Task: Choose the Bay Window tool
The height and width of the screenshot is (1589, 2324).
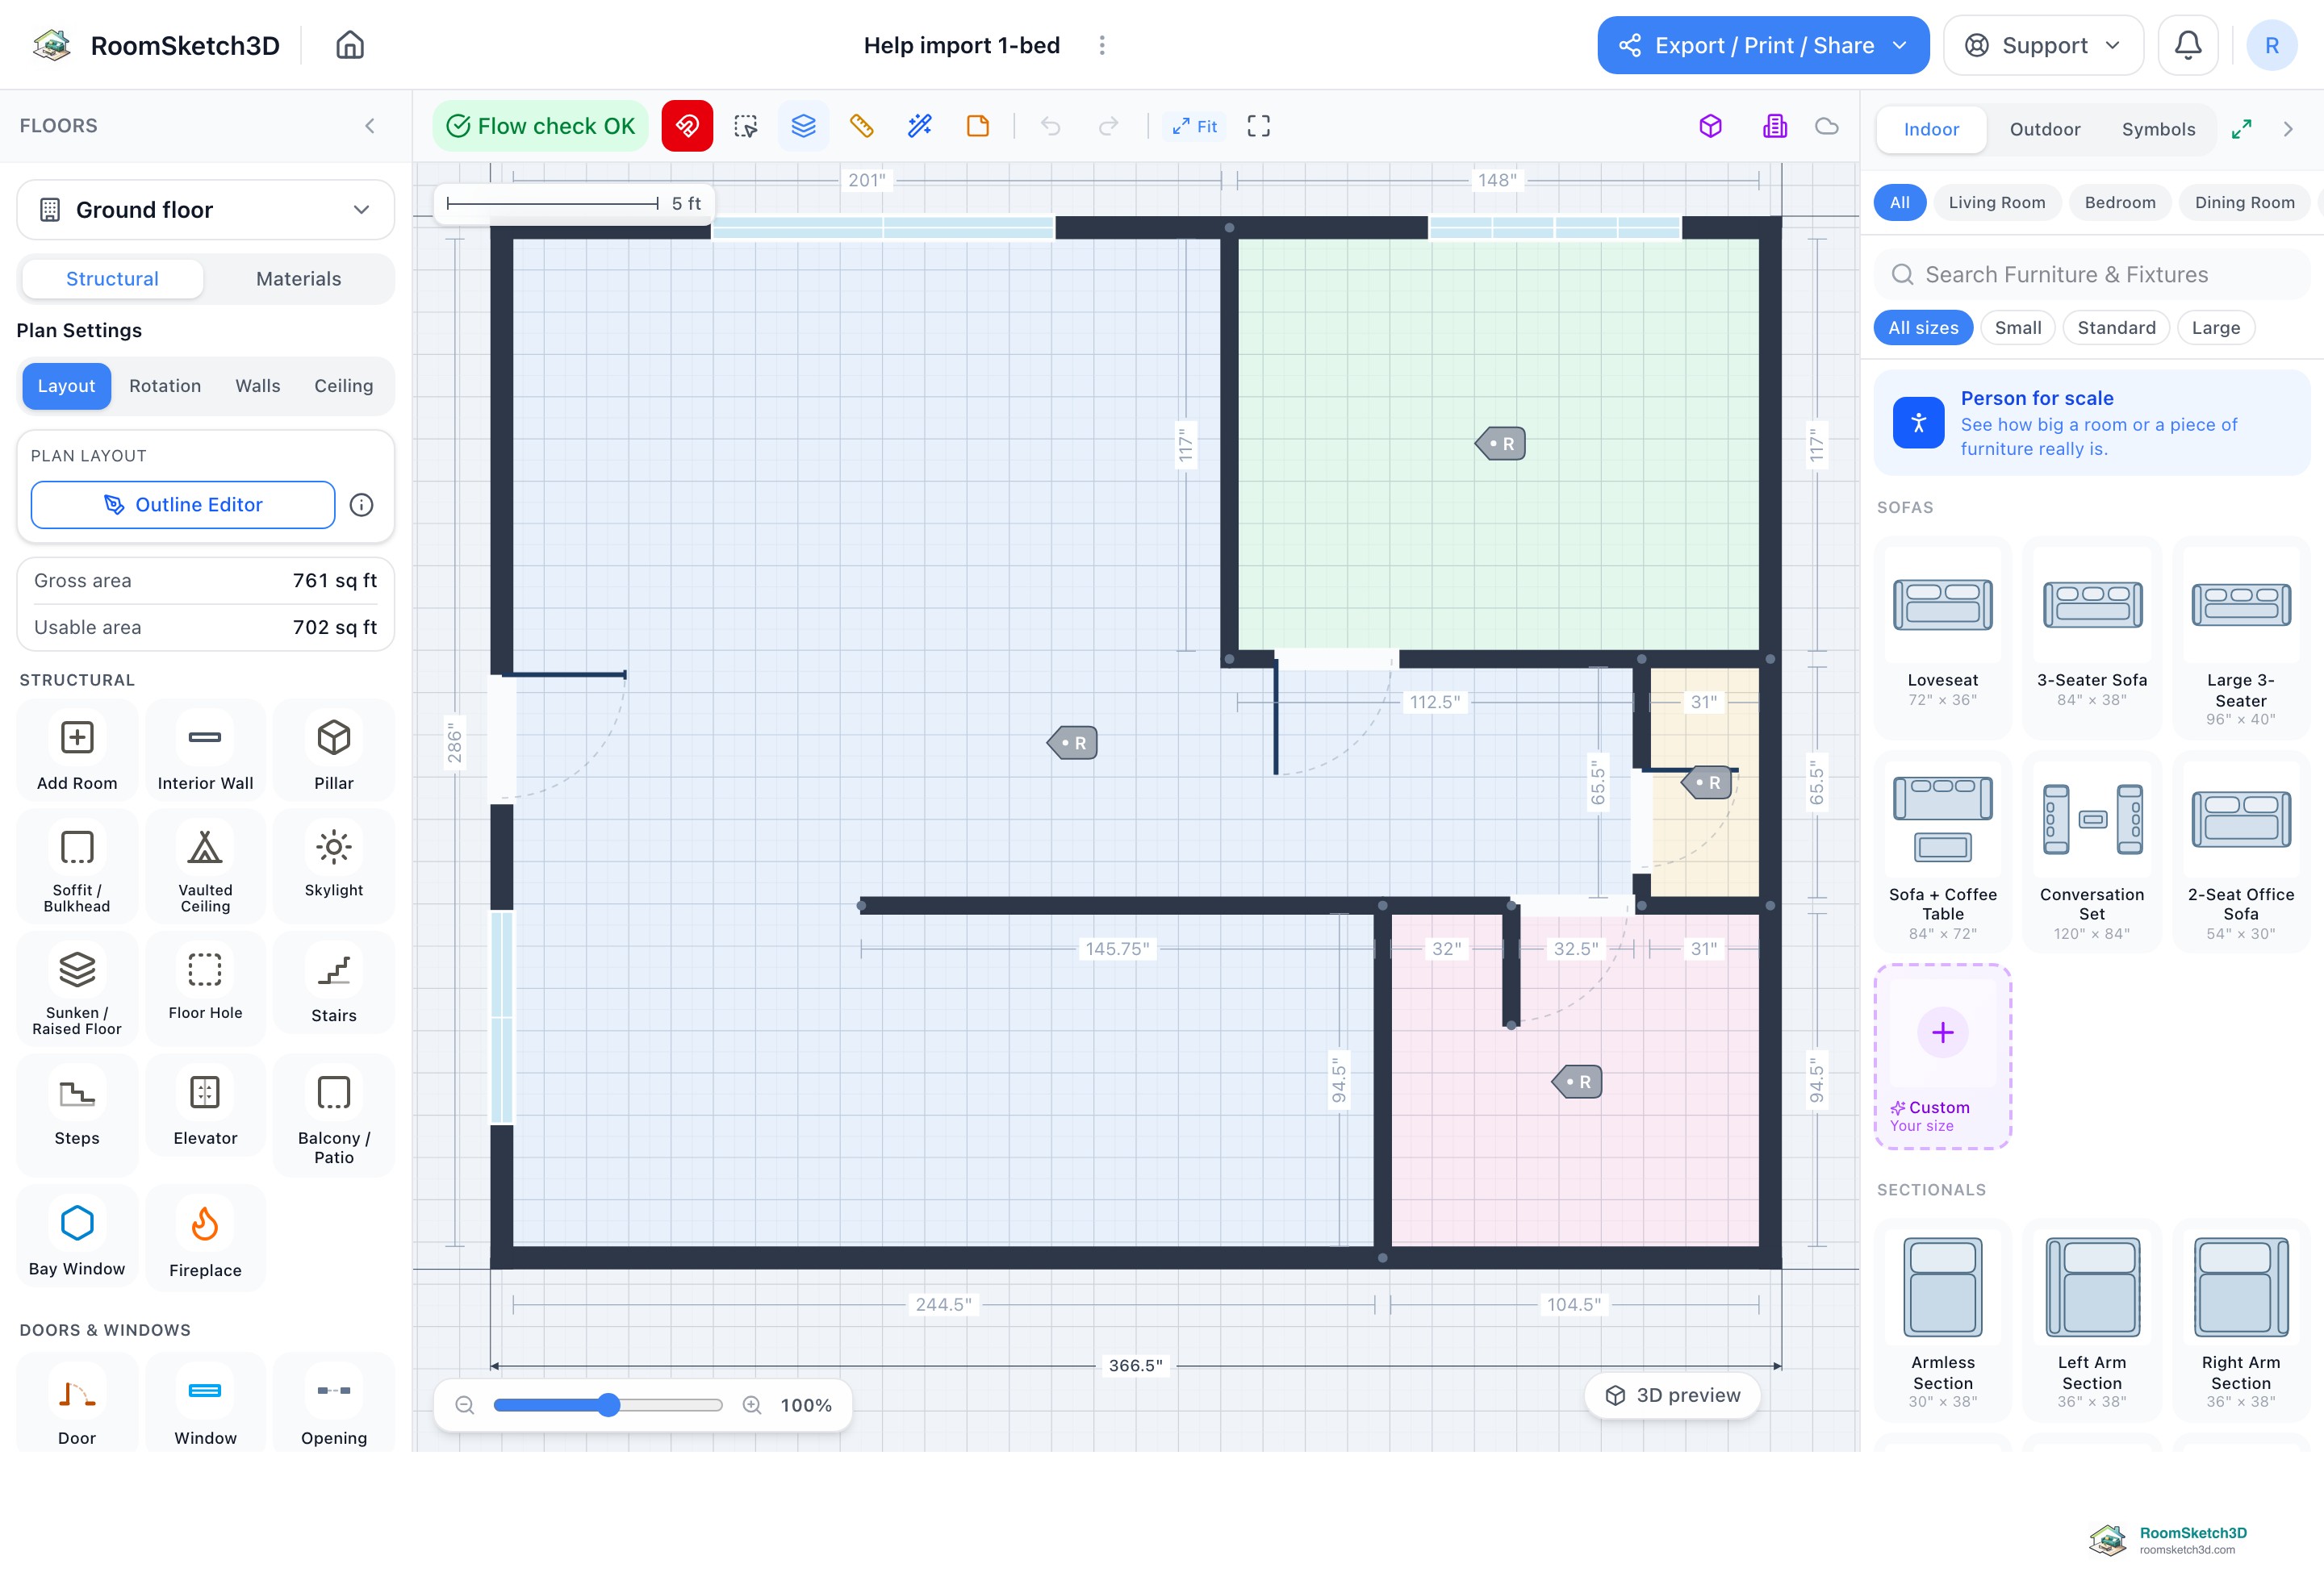Action: [77, 1239]
